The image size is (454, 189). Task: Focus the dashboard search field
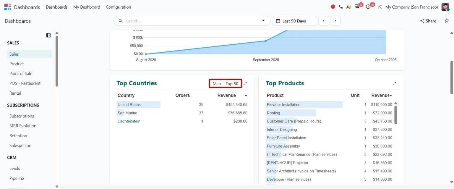click(x=192, y=21)
